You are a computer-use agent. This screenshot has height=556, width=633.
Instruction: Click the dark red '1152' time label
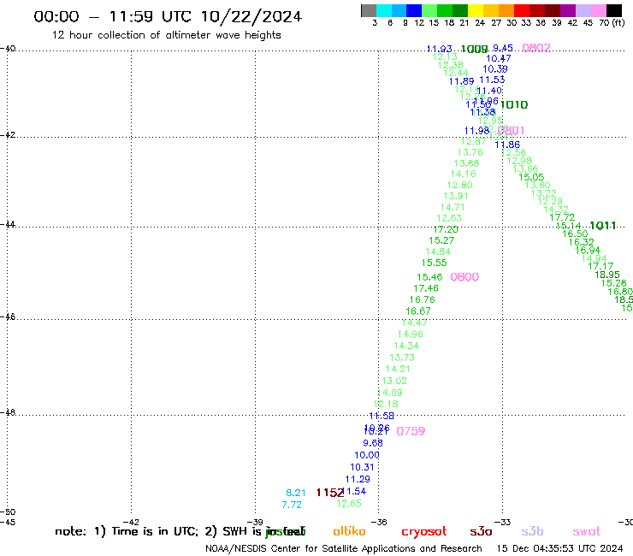[330, 493]
